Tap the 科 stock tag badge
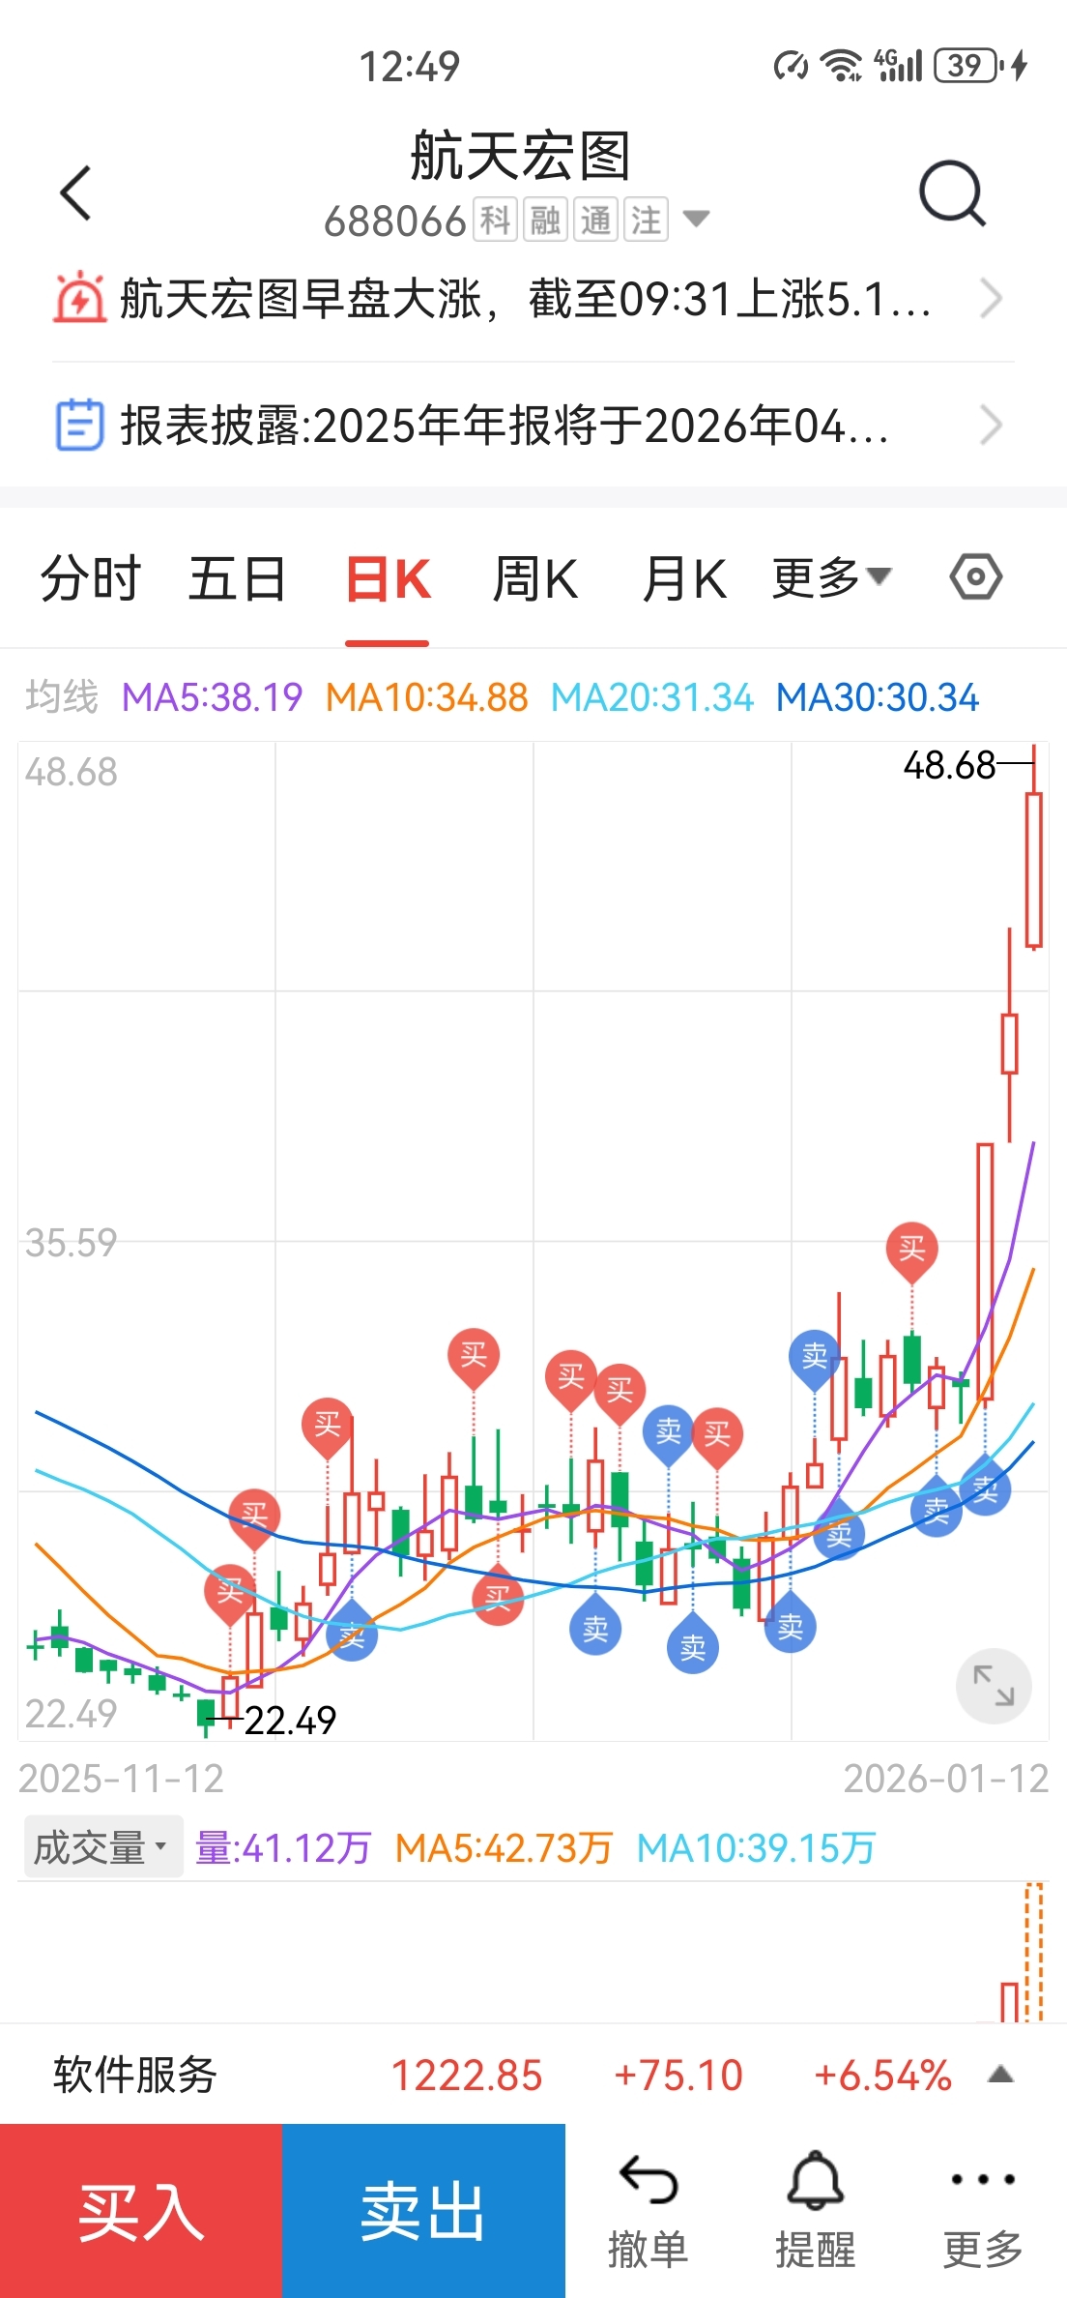The image size is (1067, 2298). 495,220
